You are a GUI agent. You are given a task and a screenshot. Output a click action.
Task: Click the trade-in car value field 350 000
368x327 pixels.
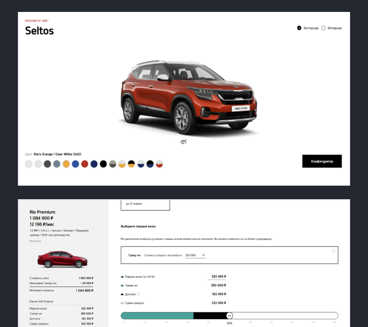pos(195,255)
